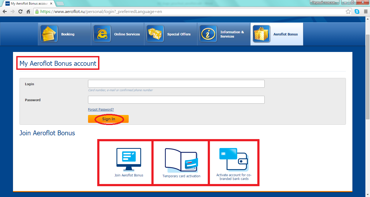Click the page vertical scrollbar

pyautogui.click(x=368, y=77)
